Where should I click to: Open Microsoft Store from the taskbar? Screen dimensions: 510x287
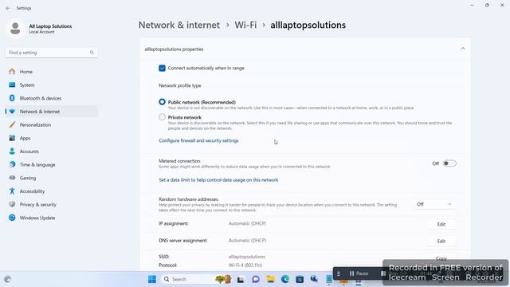pyautogui.click(x=300, y=279)
